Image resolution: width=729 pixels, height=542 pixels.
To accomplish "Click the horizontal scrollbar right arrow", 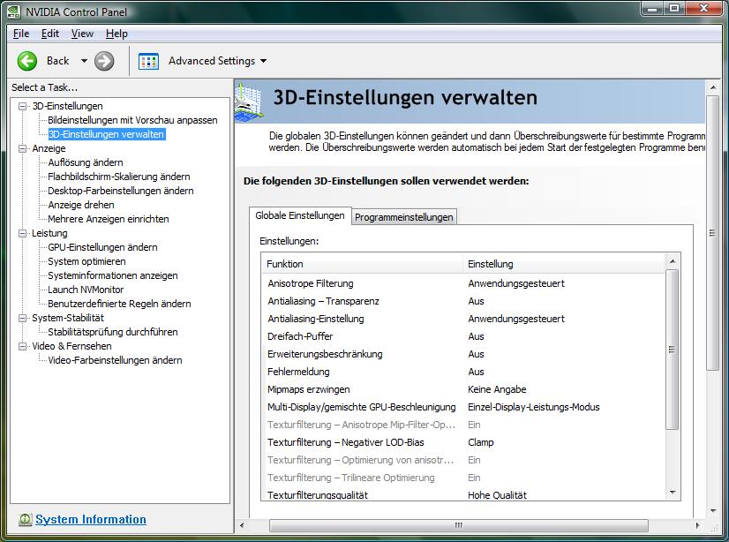I will click(x=698, y=526).
